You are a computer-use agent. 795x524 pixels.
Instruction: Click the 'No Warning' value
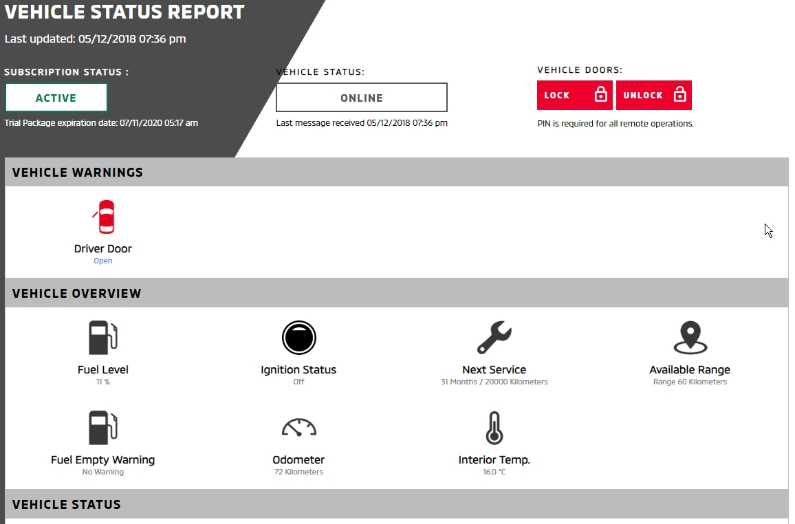pos(103,472)
